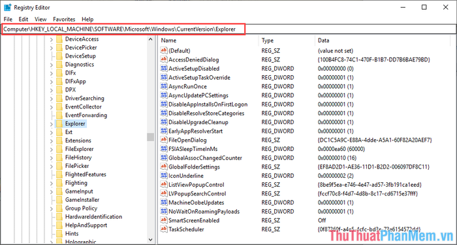
Task: Expand the GameInput key
Action: [x=52, y=191]
